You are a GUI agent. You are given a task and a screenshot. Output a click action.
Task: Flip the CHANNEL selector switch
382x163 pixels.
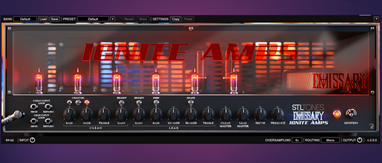point(78,102)
